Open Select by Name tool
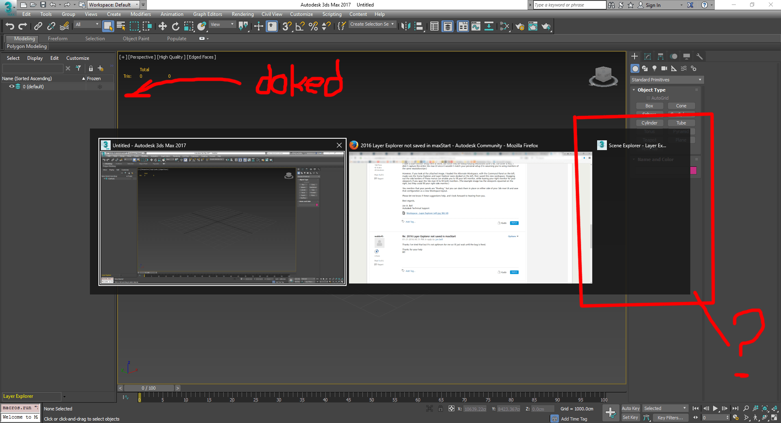Viewport: 781px width, 423px height. [x=121, y=26]
